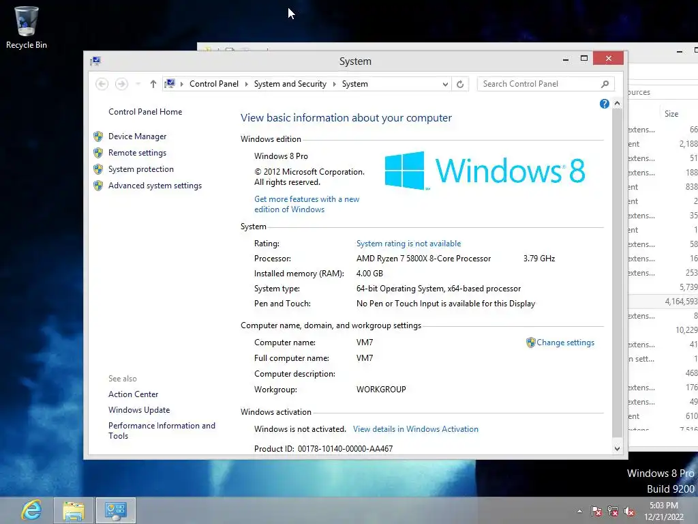698x524 pixels.
Task: Refresh the System page
Action: coord(460,84)
